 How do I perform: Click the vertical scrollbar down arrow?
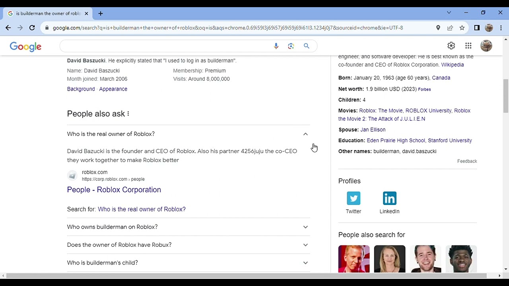(506, 269)
